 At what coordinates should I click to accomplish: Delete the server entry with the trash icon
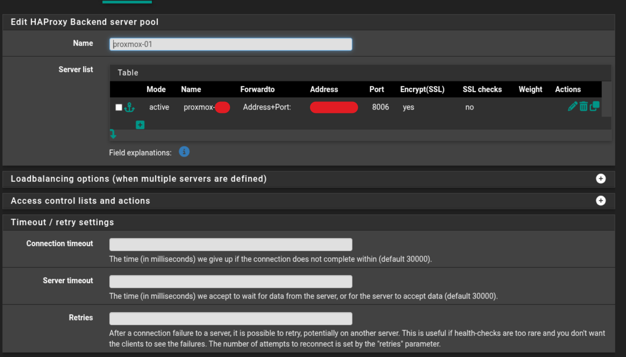pos(583,107)
